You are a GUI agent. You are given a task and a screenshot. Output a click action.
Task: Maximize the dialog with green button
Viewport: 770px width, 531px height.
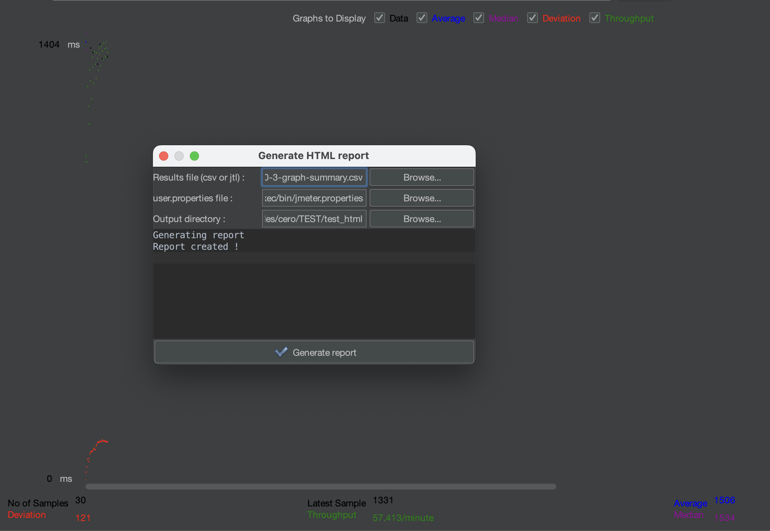[194, 156]
